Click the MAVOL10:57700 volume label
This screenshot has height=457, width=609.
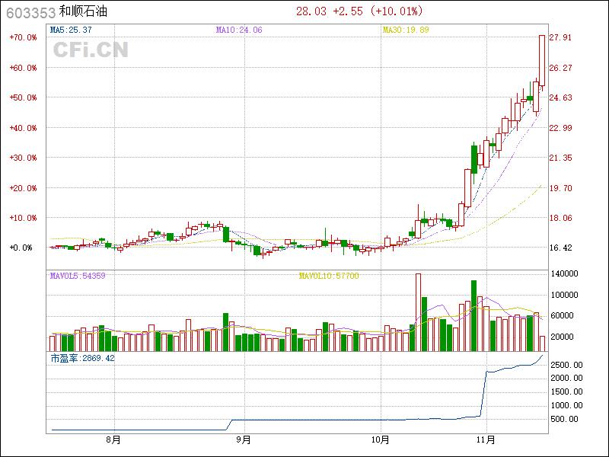pyautogui.click(x=328, y=276)
